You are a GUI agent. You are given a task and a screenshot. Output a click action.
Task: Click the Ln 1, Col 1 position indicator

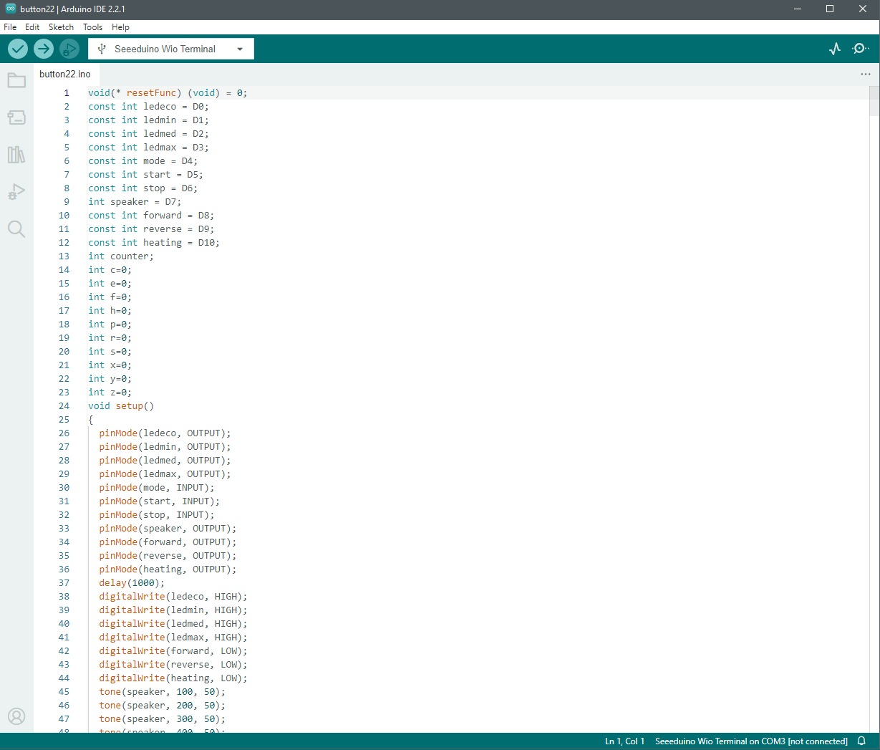(624, 741)
